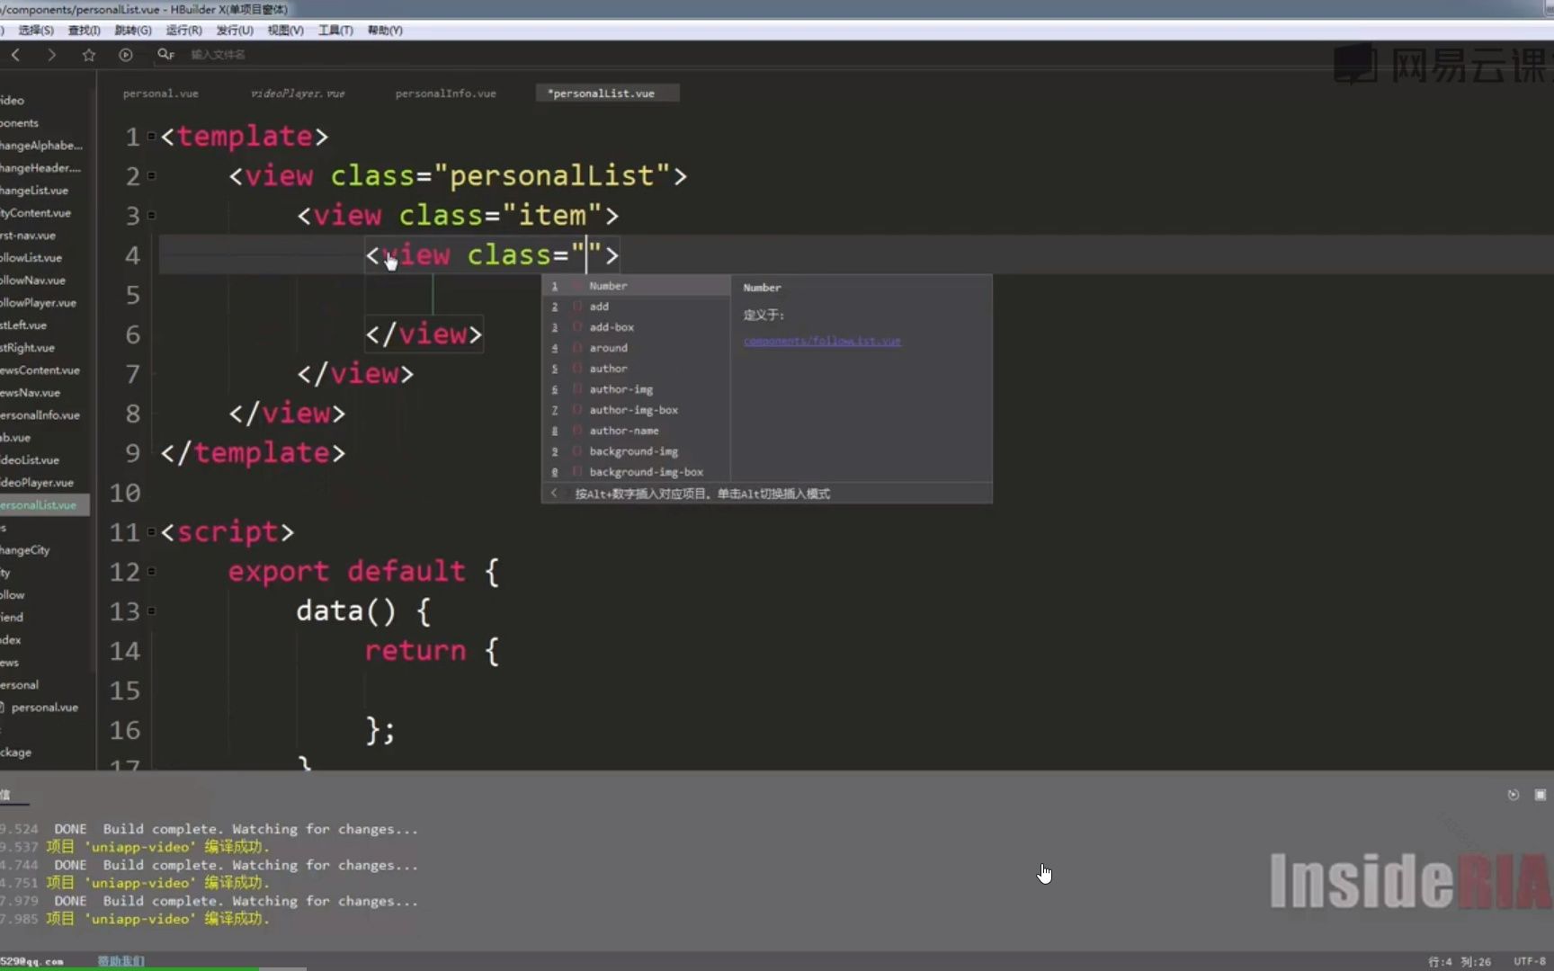The image size is (1554, 971).
Task: Choose the 'author' autocomplete suggestion
Action: coord(636,369)
